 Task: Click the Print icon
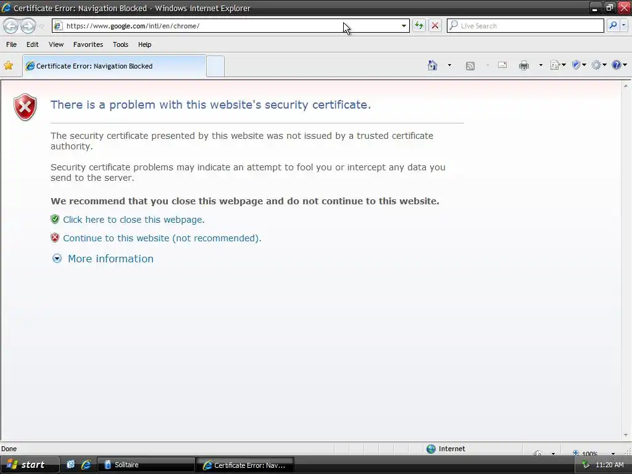[x=523, y=65]
